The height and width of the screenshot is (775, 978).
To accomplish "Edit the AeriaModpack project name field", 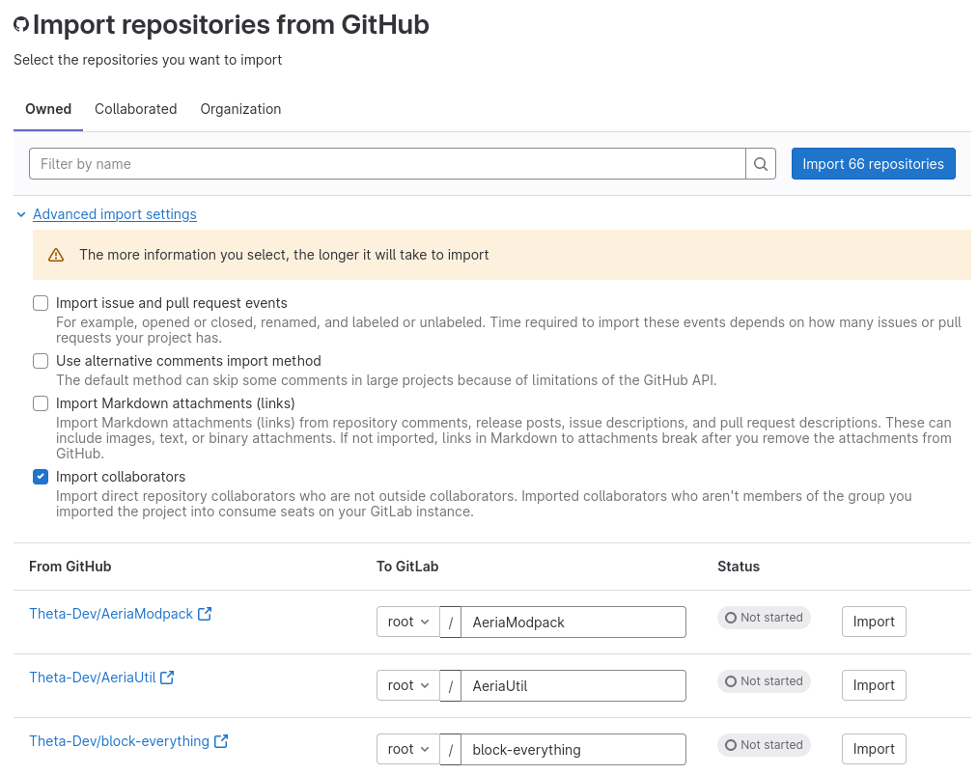I will [x=573, y=623].
